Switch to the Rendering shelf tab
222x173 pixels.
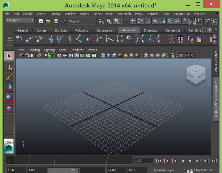(x=173, y=30)
